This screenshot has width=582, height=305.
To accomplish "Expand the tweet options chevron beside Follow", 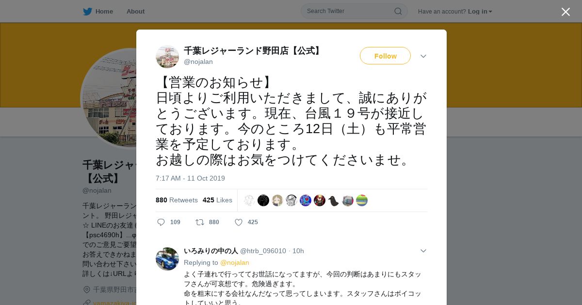I will 423,56.
